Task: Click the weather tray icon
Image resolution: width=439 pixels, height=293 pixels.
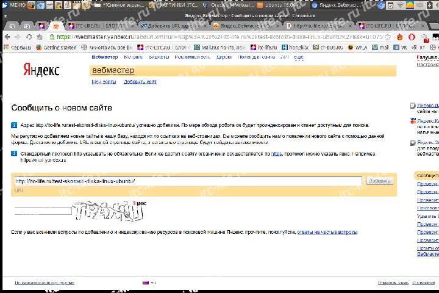Action: tap(410, 5)
